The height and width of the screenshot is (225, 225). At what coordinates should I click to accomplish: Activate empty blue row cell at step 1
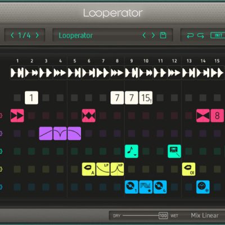coord(17,187)
